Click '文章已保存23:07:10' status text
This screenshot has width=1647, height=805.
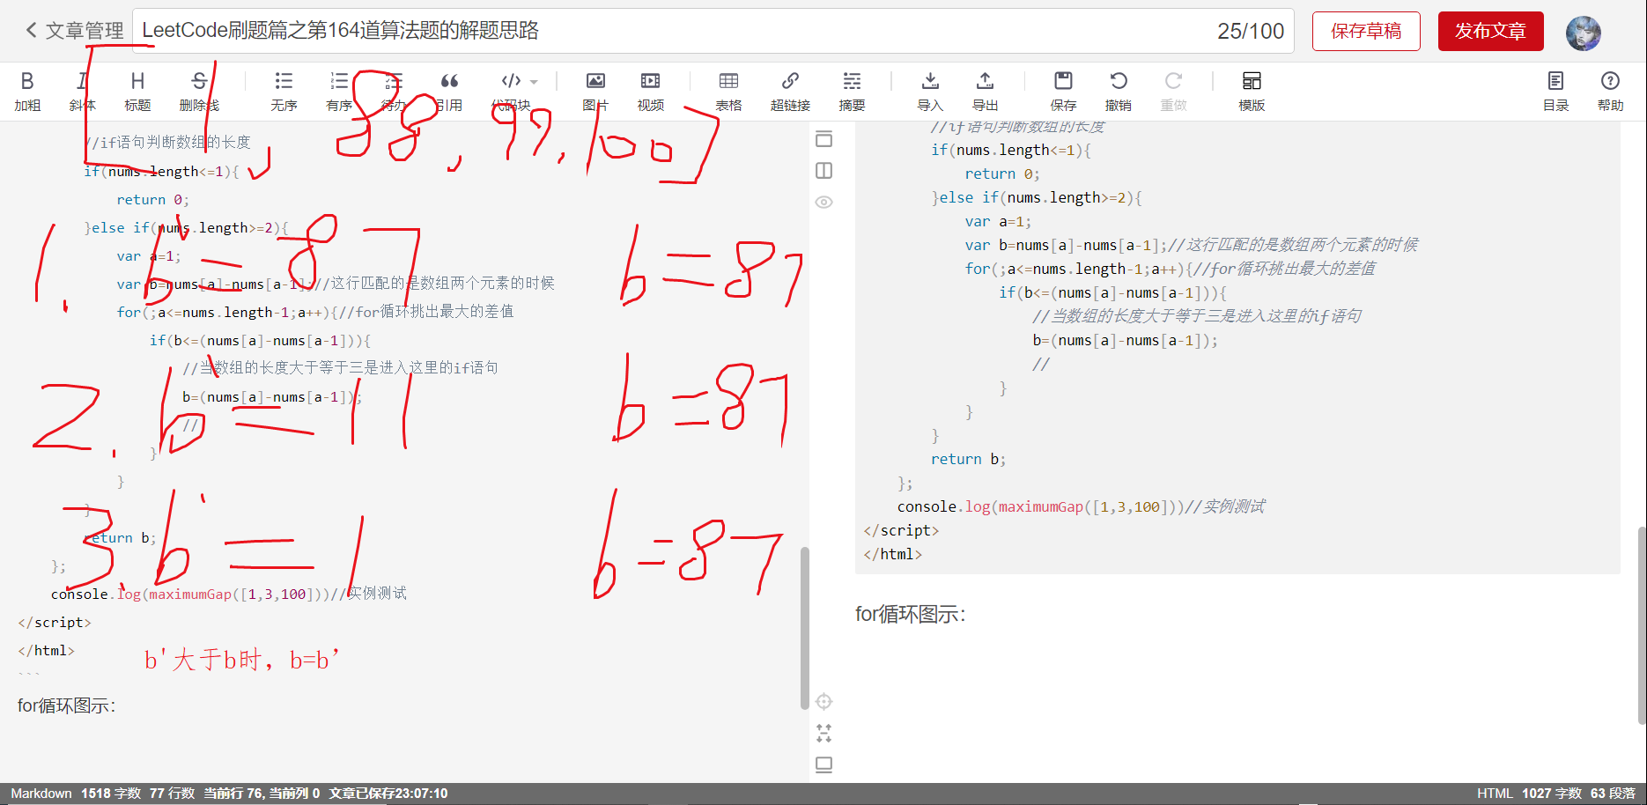[388, 794]
